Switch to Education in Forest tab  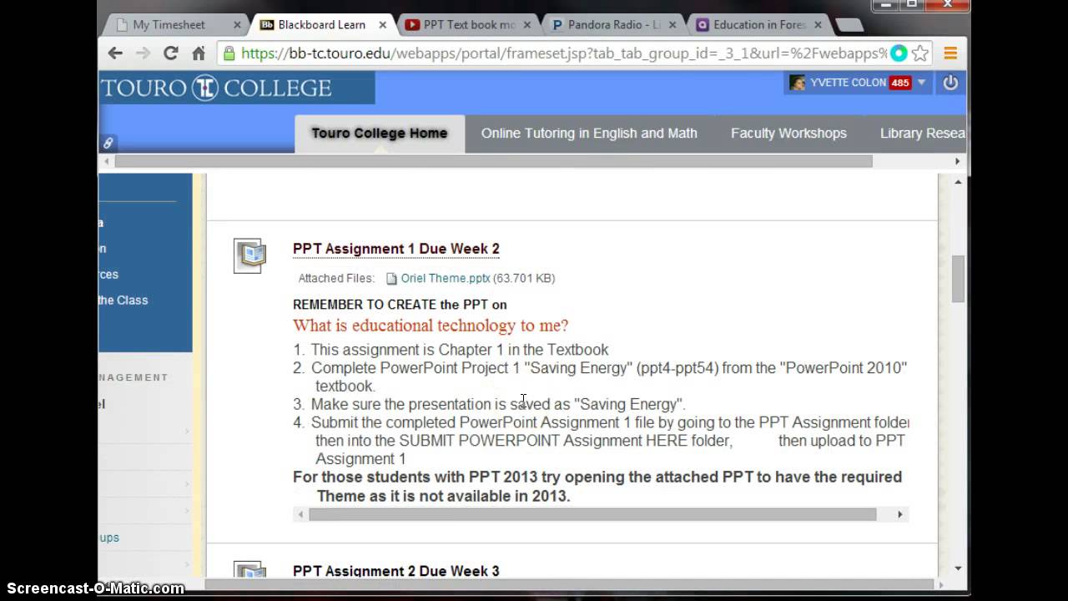coord(758,25)
